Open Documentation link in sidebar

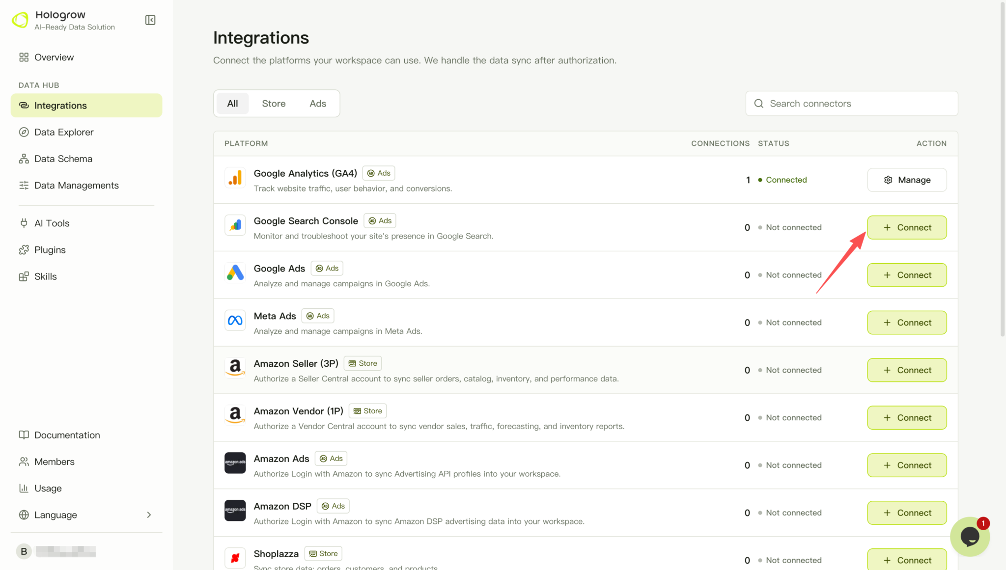pos(86,435)
